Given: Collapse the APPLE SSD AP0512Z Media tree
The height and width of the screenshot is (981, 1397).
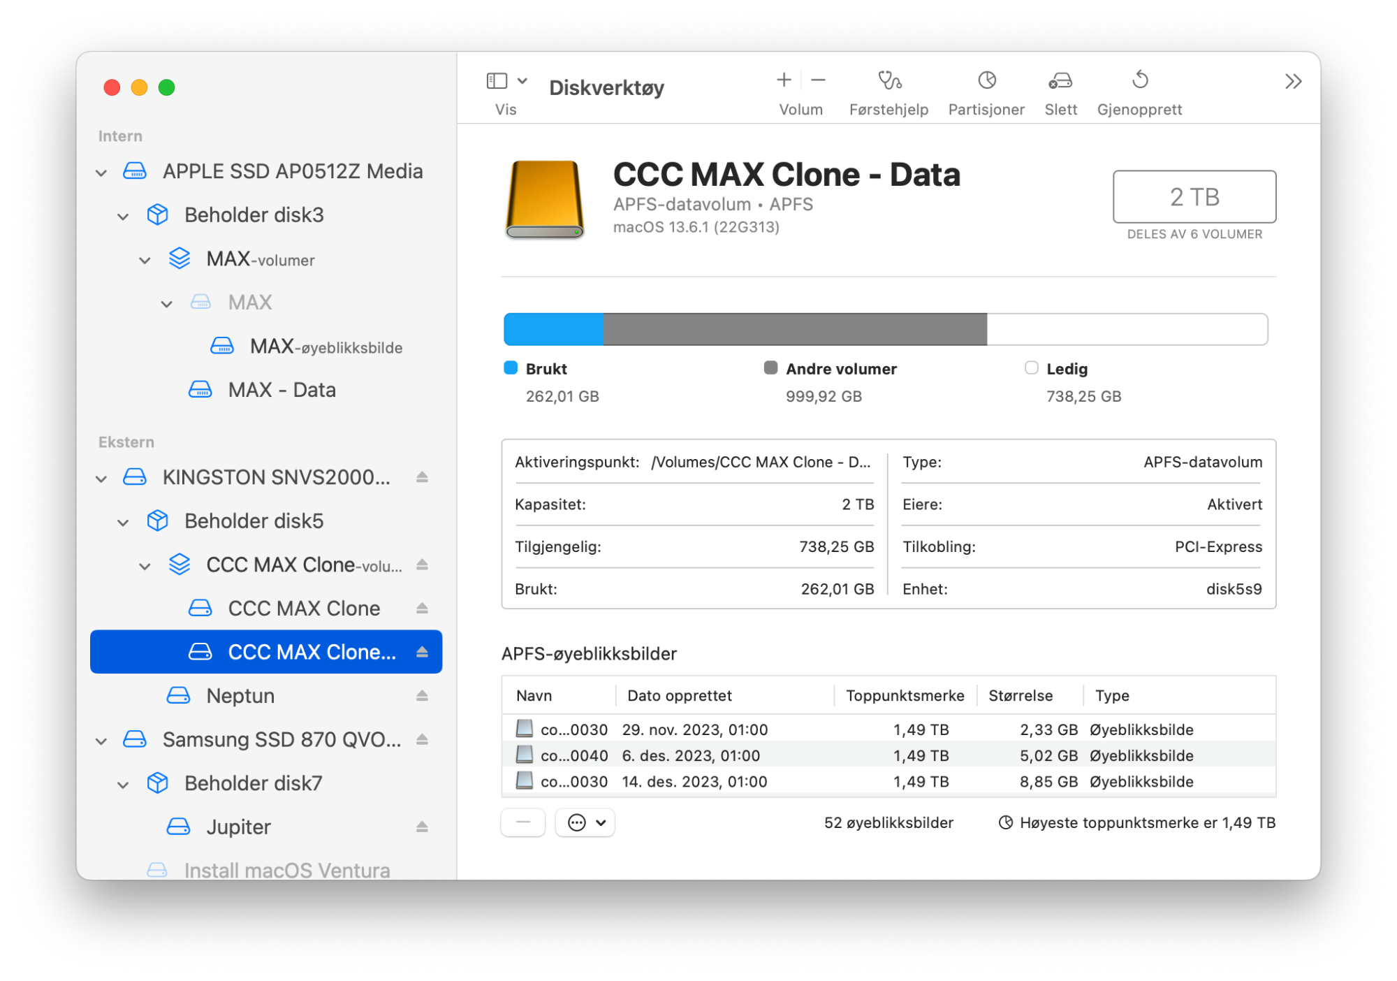Looking at the screenshot, I should point(102,173).
